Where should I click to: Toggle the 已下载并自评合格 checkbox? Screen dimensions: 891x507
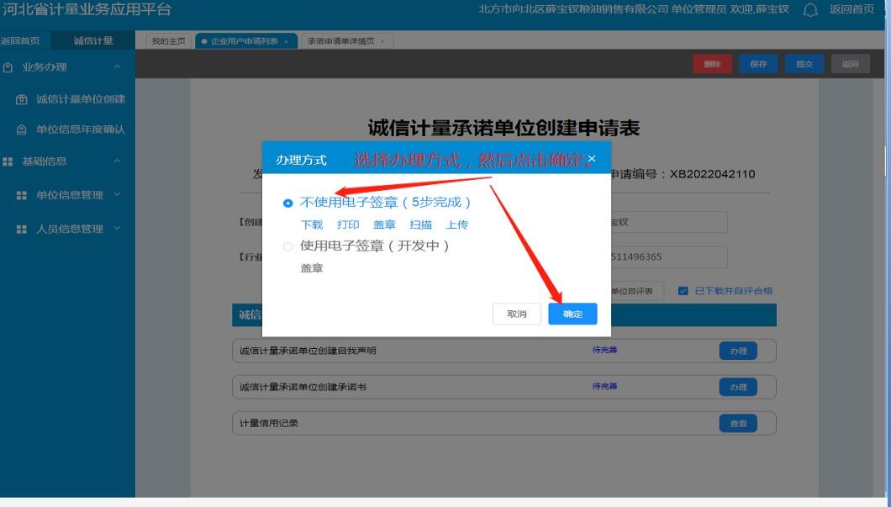pyautogui.click(x=683, y=291)
